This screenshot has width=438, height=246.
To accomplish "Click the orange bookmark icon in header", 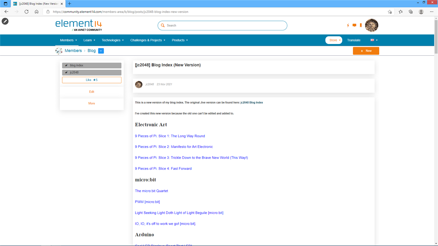I will tap(361, 25).
